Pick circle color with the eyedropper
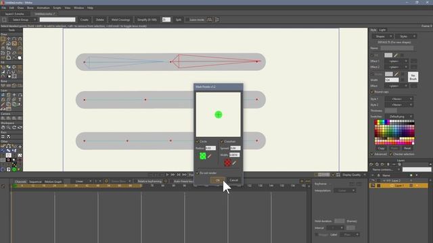 (209, 156)
